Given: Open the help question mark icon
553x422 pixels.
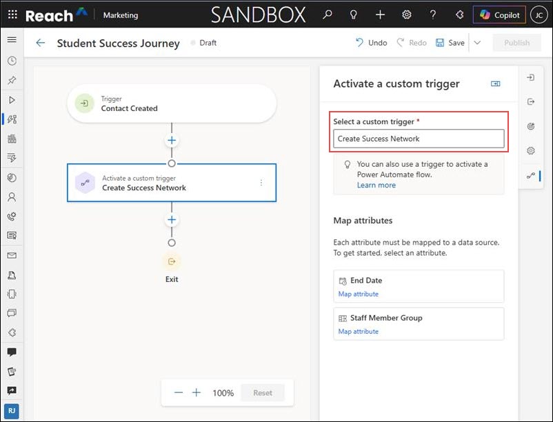Looking at the screenshot, I should (x=433, y=14).
